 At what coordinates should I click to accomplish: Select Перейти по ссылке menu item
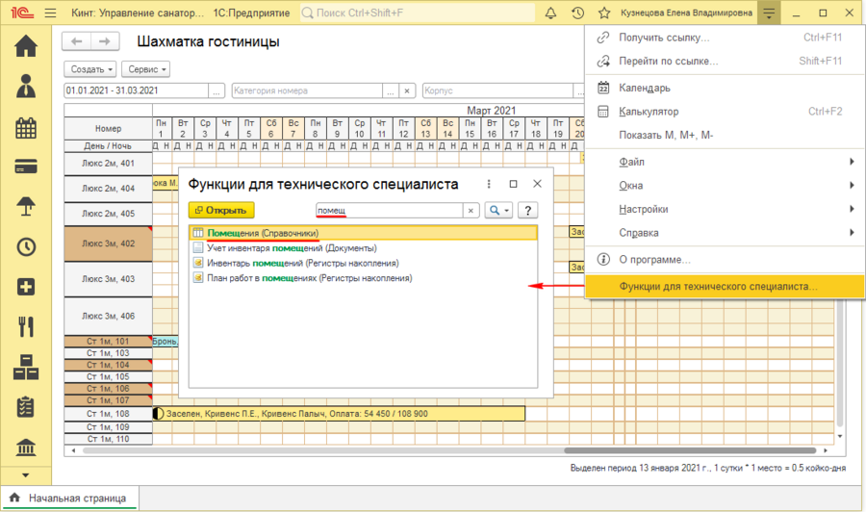[726, 62]
